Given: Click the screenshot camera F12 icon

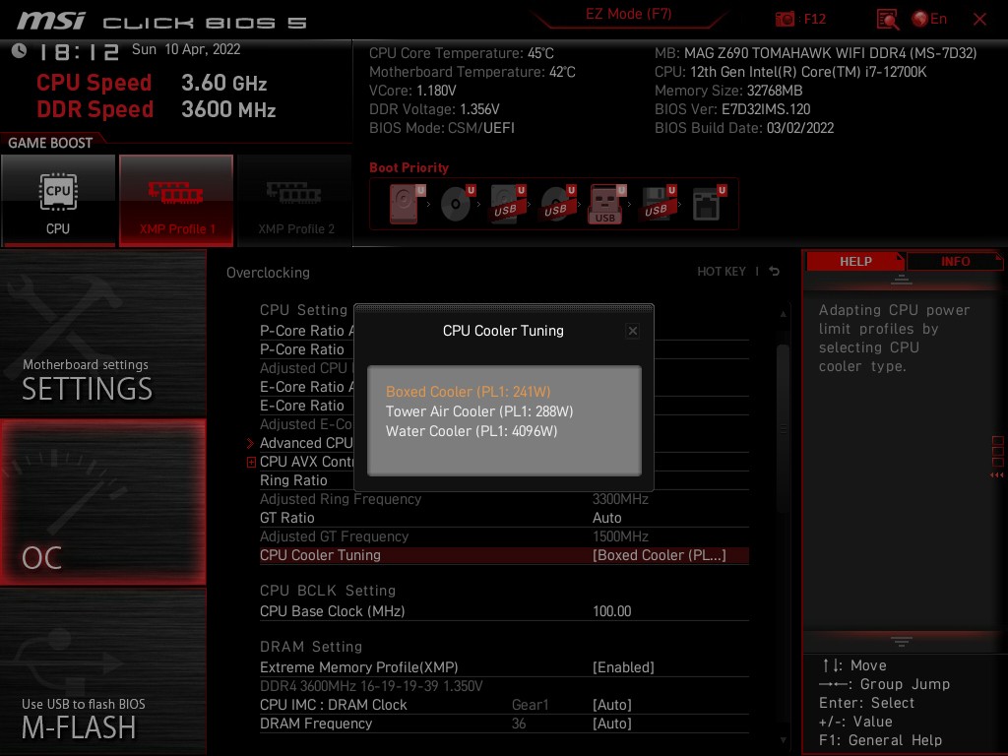Looking at the screenshot, I should [786, 19].
